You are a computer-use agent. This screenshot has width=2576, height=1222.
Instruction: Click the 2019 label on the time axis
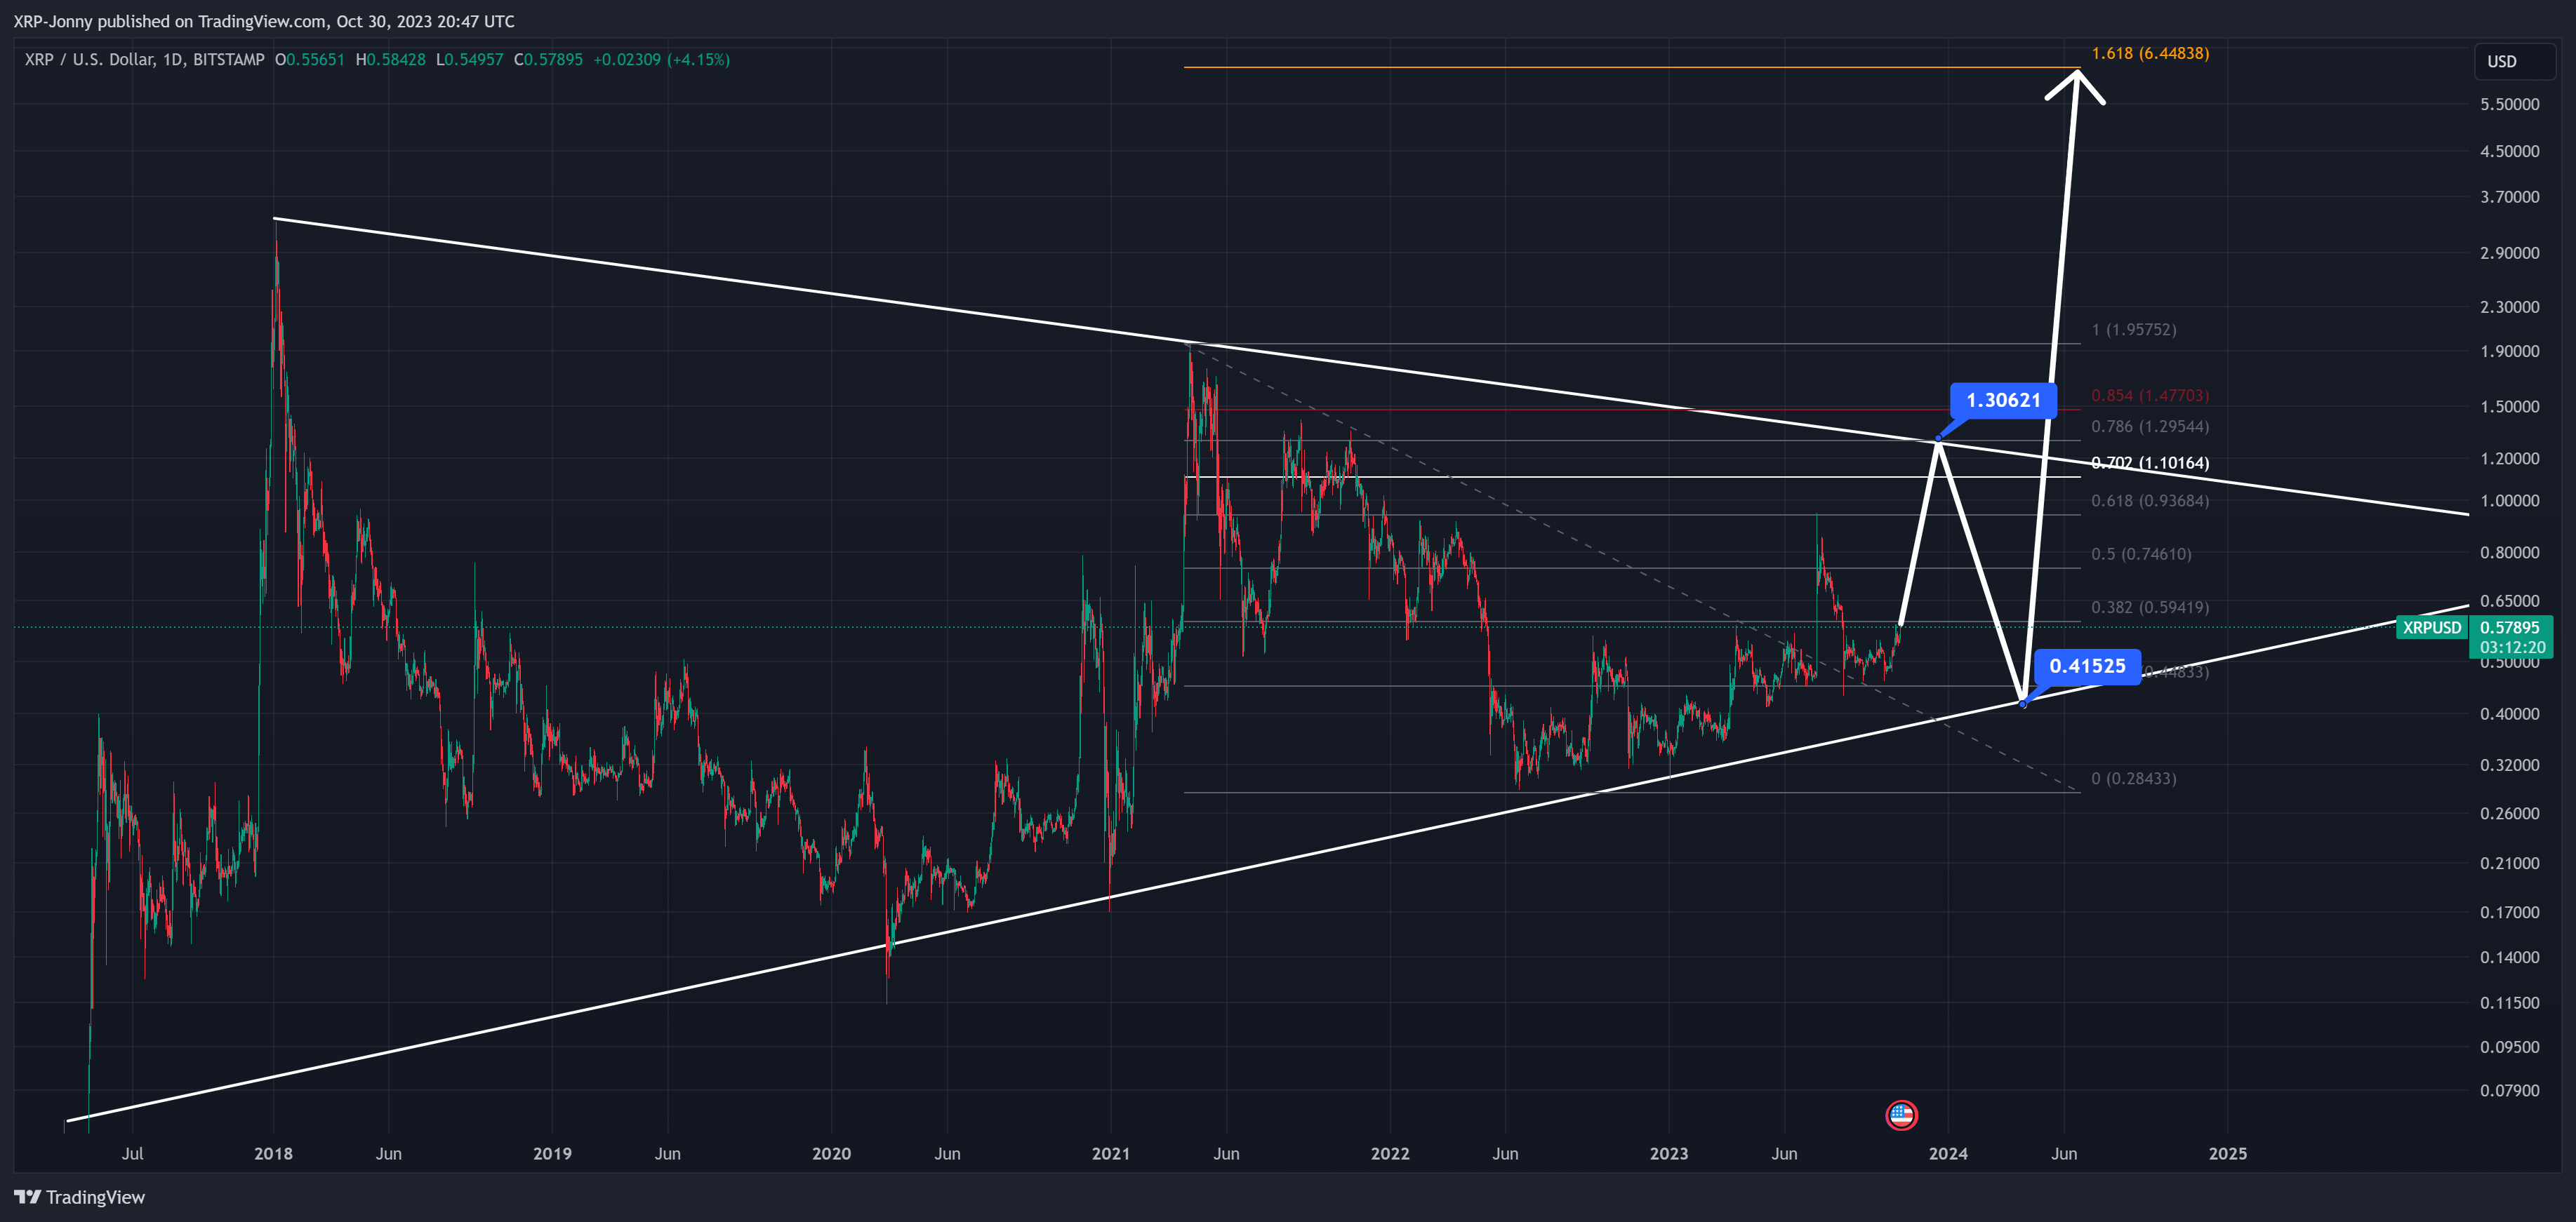point(552,1153)
